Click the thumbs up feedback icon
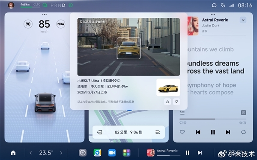 (167, 102)
